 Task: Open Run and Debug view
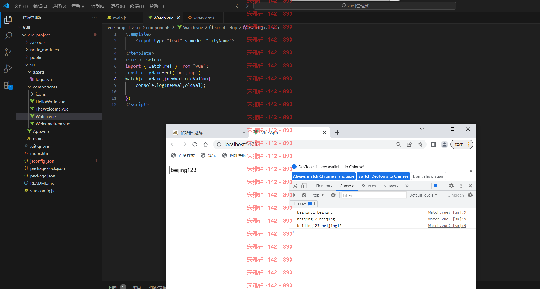point(8,68)
